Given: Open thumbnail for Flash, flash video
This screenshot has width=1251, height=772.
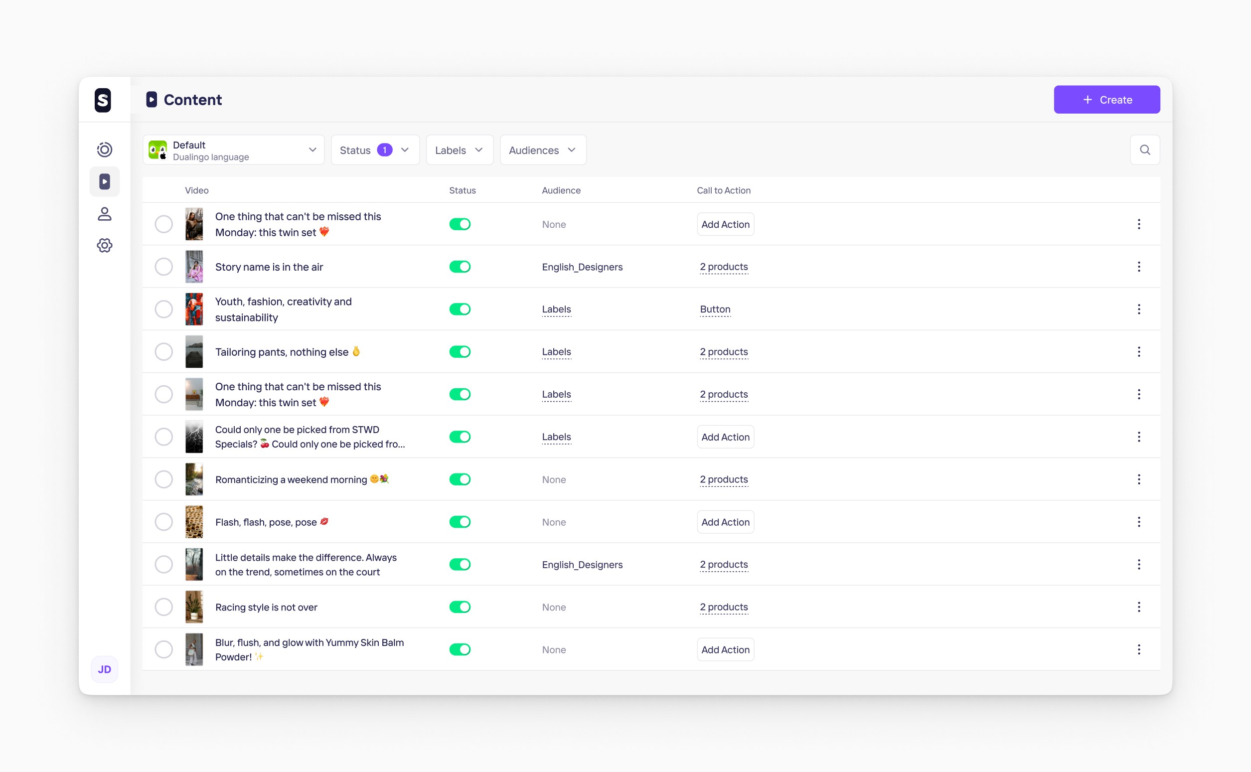Looking at the screenshot, I should point(194,522).
